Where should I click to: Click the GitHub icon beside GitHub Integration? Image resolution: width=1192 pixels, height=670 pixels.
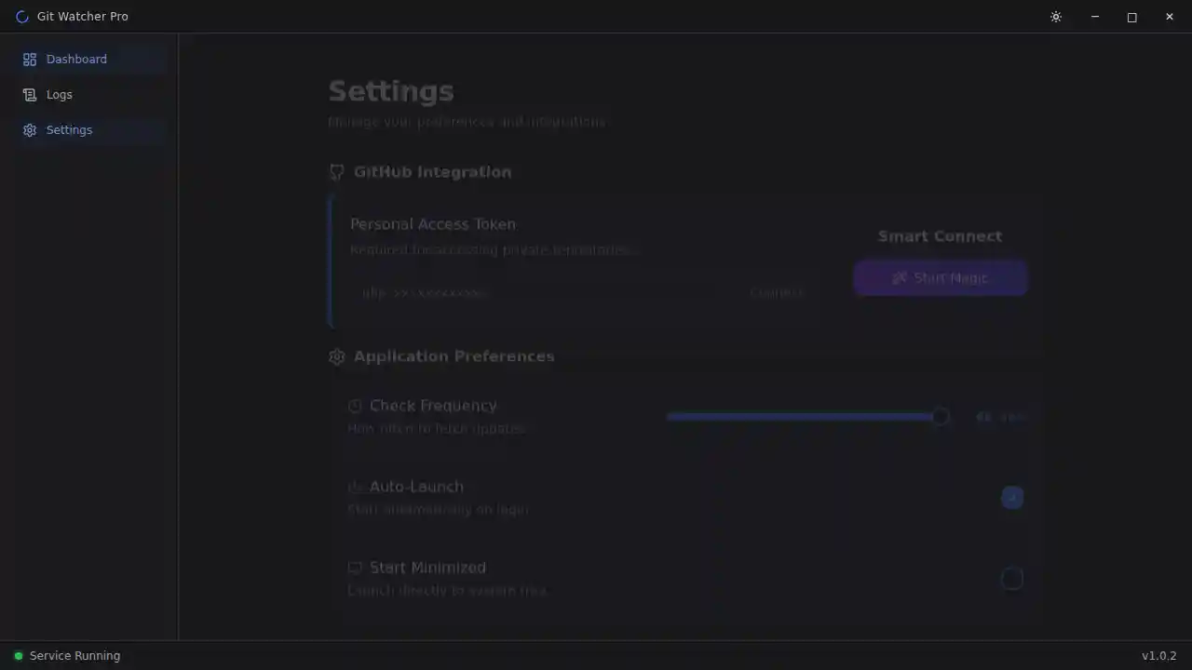[337, 172]
